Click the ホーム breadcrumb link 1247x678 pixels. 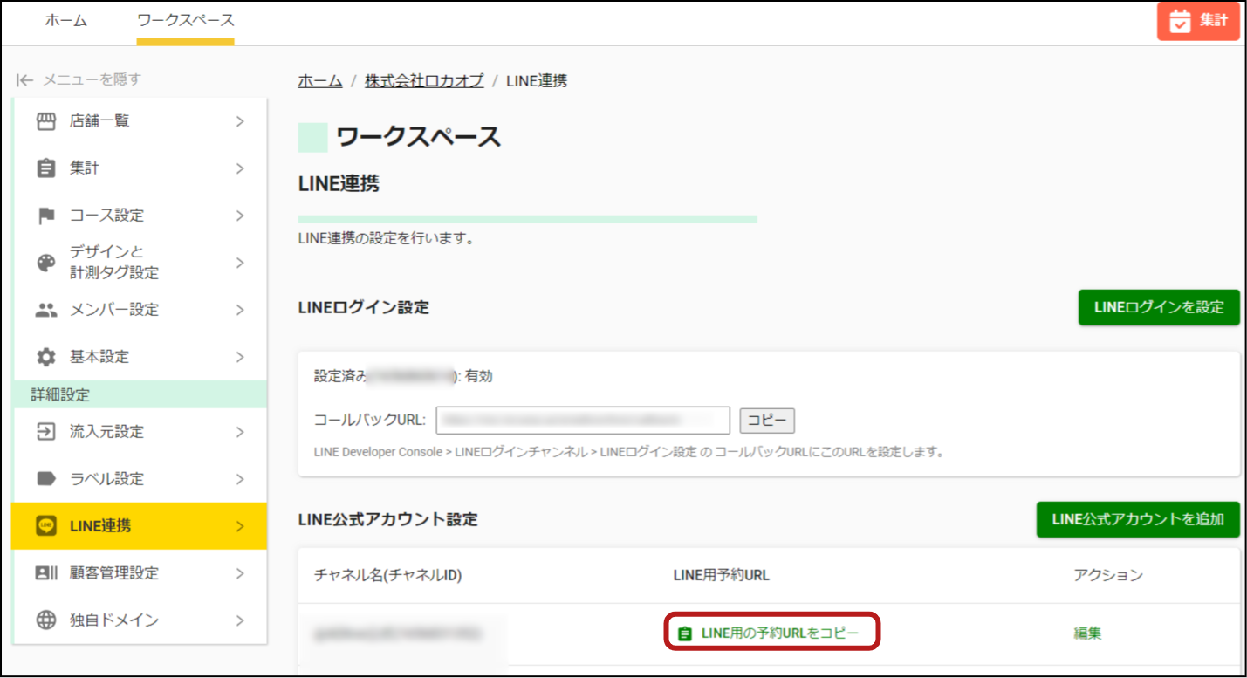click(320, 81)
